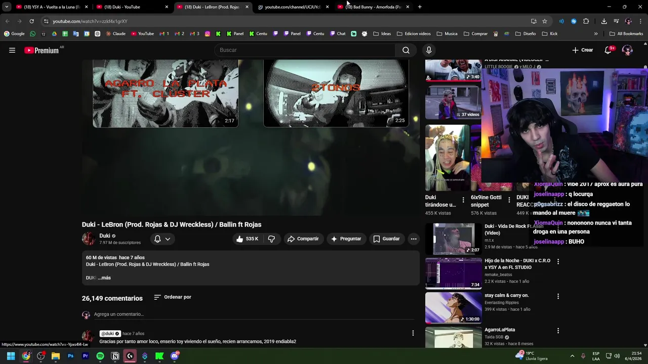Viewport: 648px width, 364px height.
Task: Show hidden system tray icons
Action: pyautogui.click(x=572, y=356)
